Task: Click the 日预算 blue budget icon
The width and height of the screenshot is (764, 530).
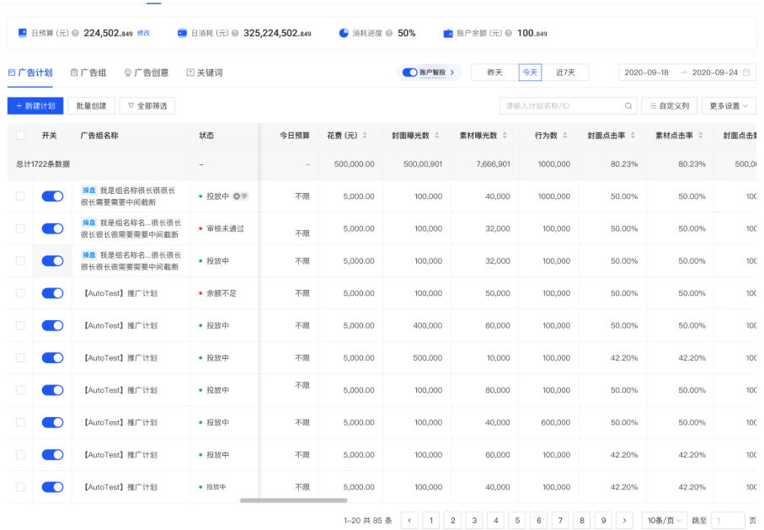Action: coord(23,33)
